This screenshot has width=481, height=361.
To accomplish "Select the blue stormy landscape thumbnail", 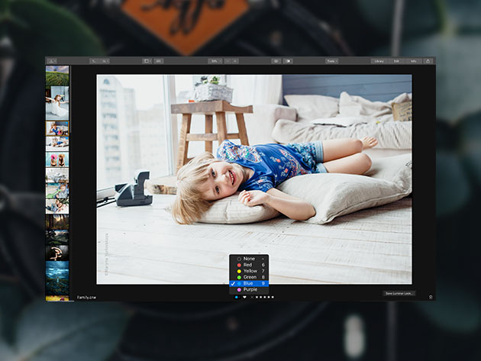I will coord(57,278).
